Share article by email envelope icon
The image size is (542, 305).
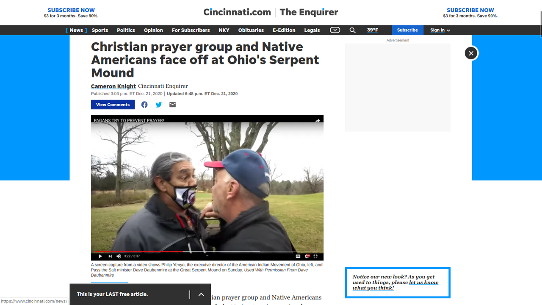[x=172, y=105]
